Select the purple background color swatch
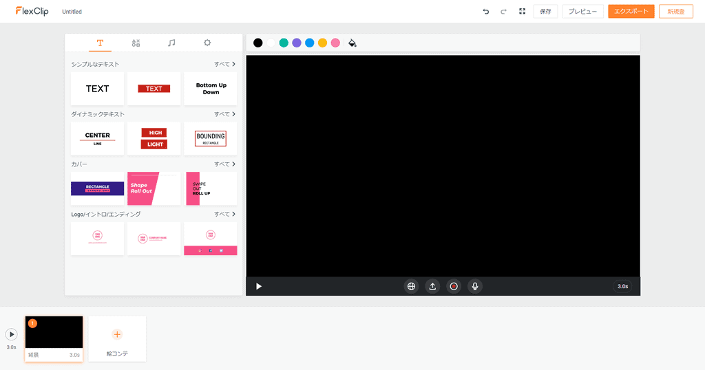This screenshot has height=370, width=705. coord(297,43)
